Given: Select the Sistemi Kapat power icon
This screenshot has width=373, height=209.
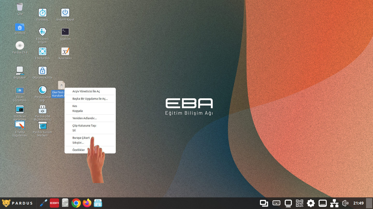Looking at the screenshot, I should (65, 13).
